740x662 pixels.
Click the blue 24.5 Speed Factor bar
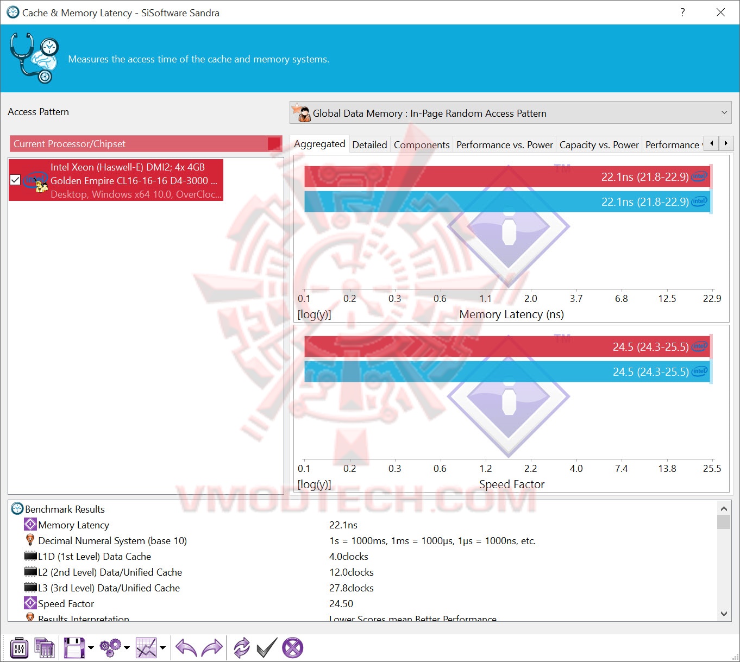pyautogui.click(x=507, y=371)
